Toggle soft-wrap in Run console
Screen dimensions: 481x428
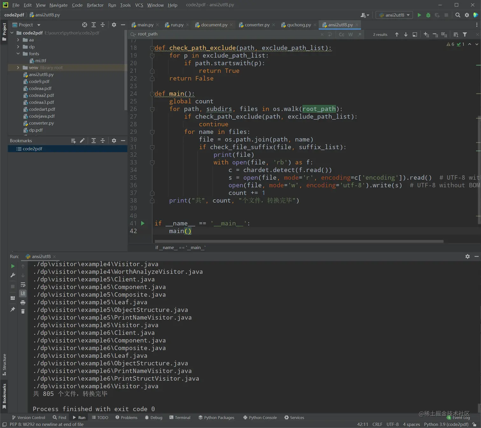pyautogui.click(x=23, y=285)
